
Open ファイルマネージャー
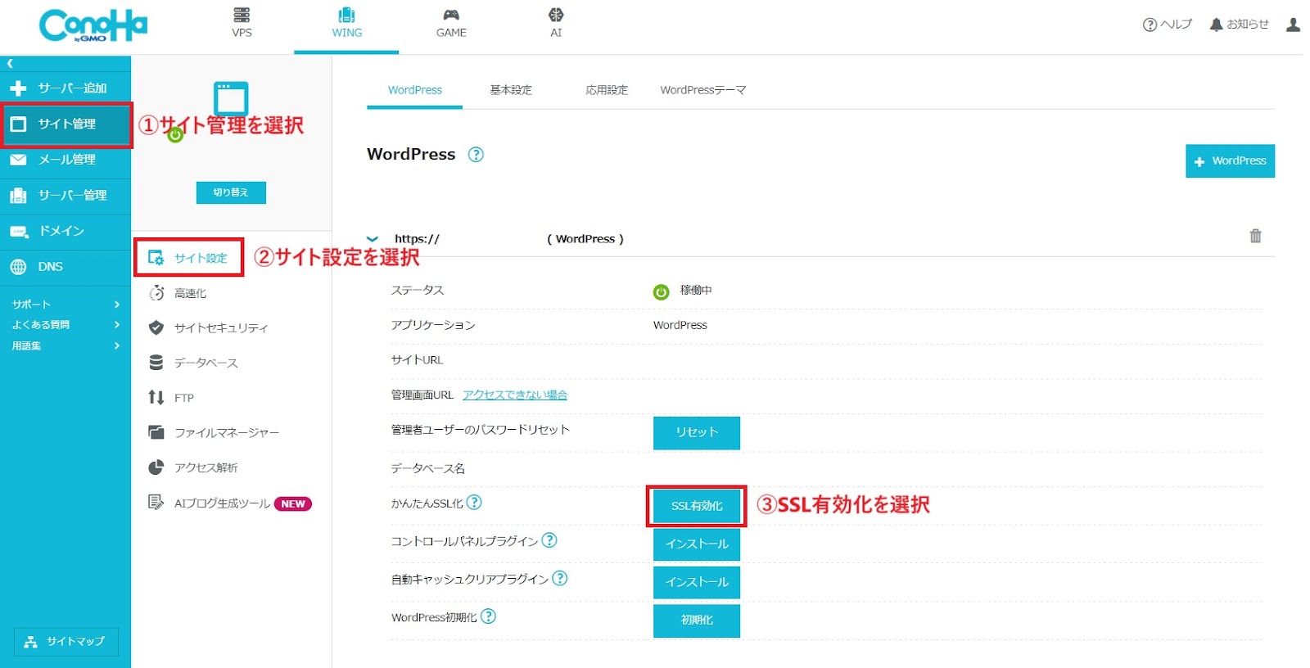[214, 432]
